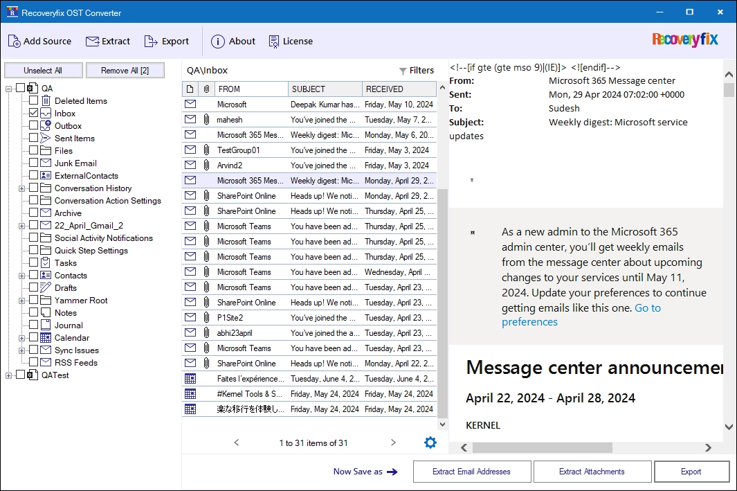Click the QA mailbox file icon
Image resolution: width=737 pixels, height=491 pixels.
[x=33, y=88]
